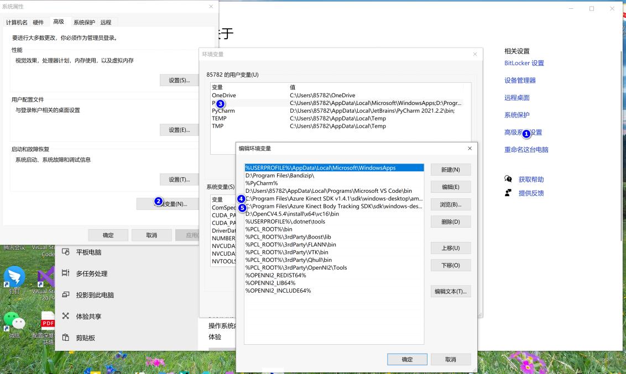Select the %PCL_ROOT%\3rdParty\Boost\lib entry

[x=334, y=237]
